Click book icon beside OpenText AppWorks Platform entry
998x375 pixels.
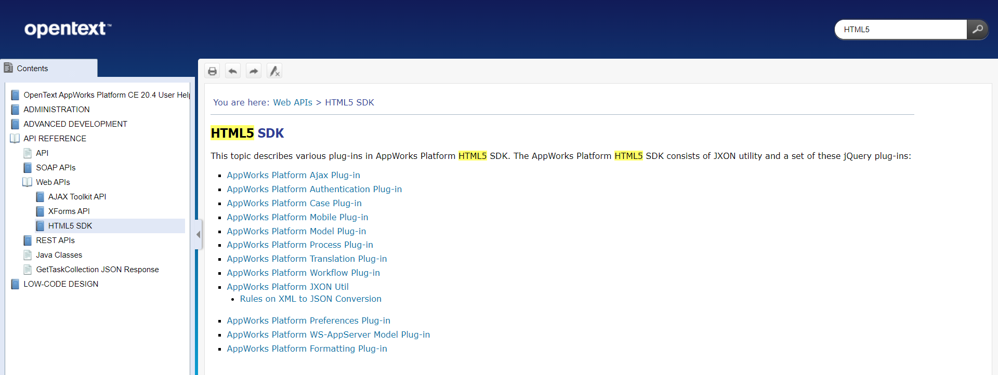(x=15, y=95)
